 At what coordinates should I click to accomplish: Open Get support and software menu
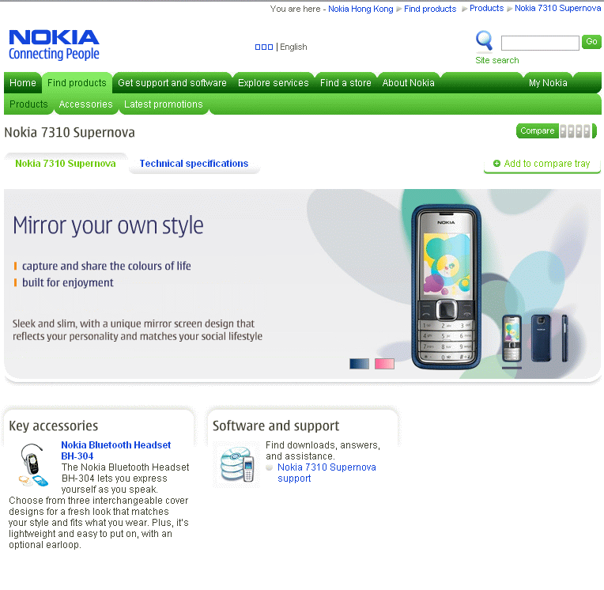172,83
